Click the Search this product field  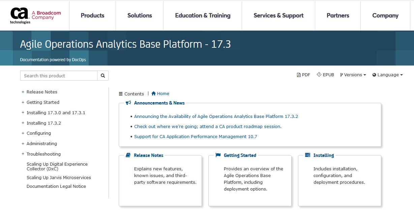59,76
